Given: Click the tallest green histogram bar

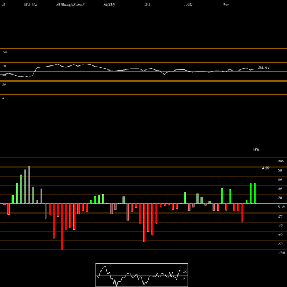Looking at the screenshot, I should coord(29,185).
